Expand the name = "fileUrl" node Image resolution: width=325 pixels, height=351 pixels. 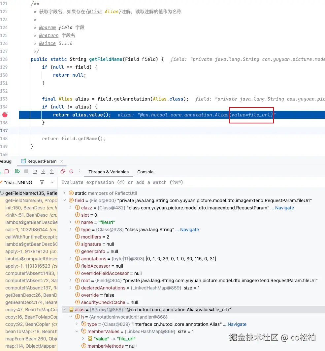click(71, 222)
